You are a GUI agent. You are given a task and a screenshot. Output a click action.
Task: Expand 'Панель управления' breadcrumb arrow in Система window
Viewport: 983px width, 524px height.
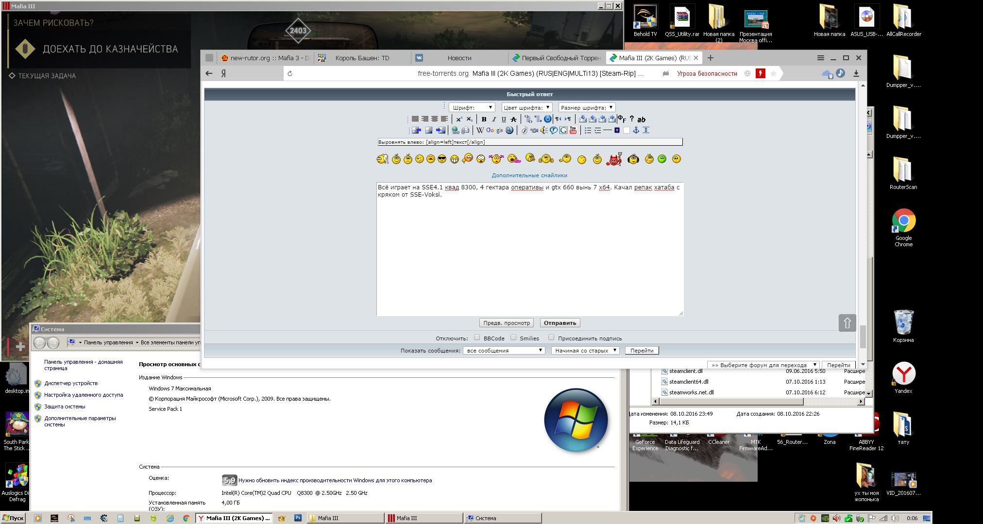point(137,342)
